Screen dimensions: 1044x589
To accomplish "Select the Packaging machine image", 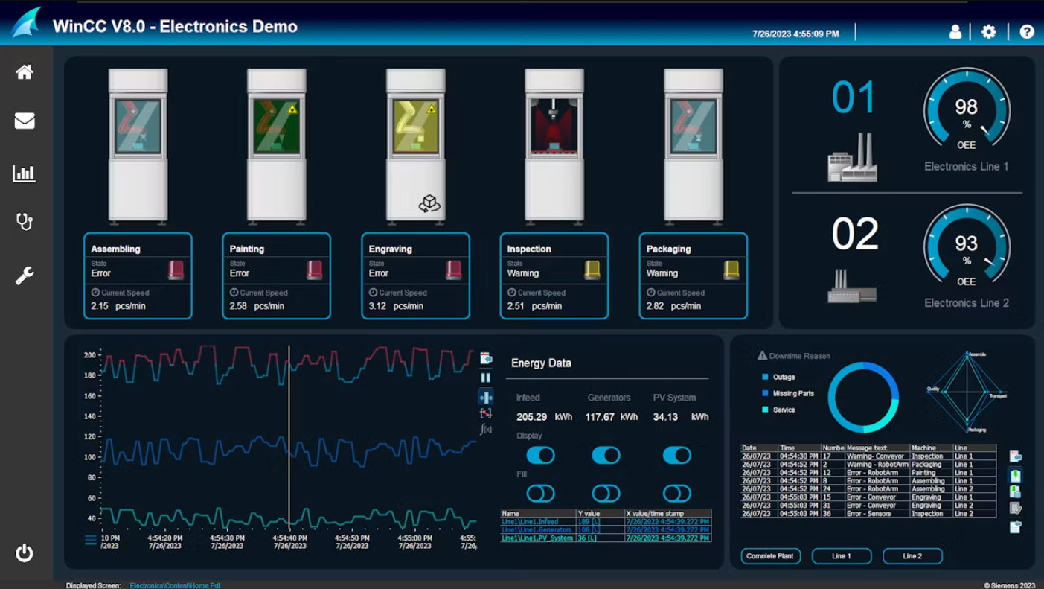I will pos(694,147).
